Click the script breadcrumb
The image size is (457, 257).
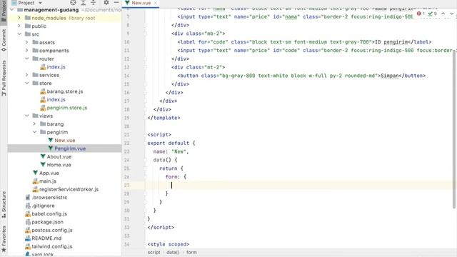[x=154, y=252]
